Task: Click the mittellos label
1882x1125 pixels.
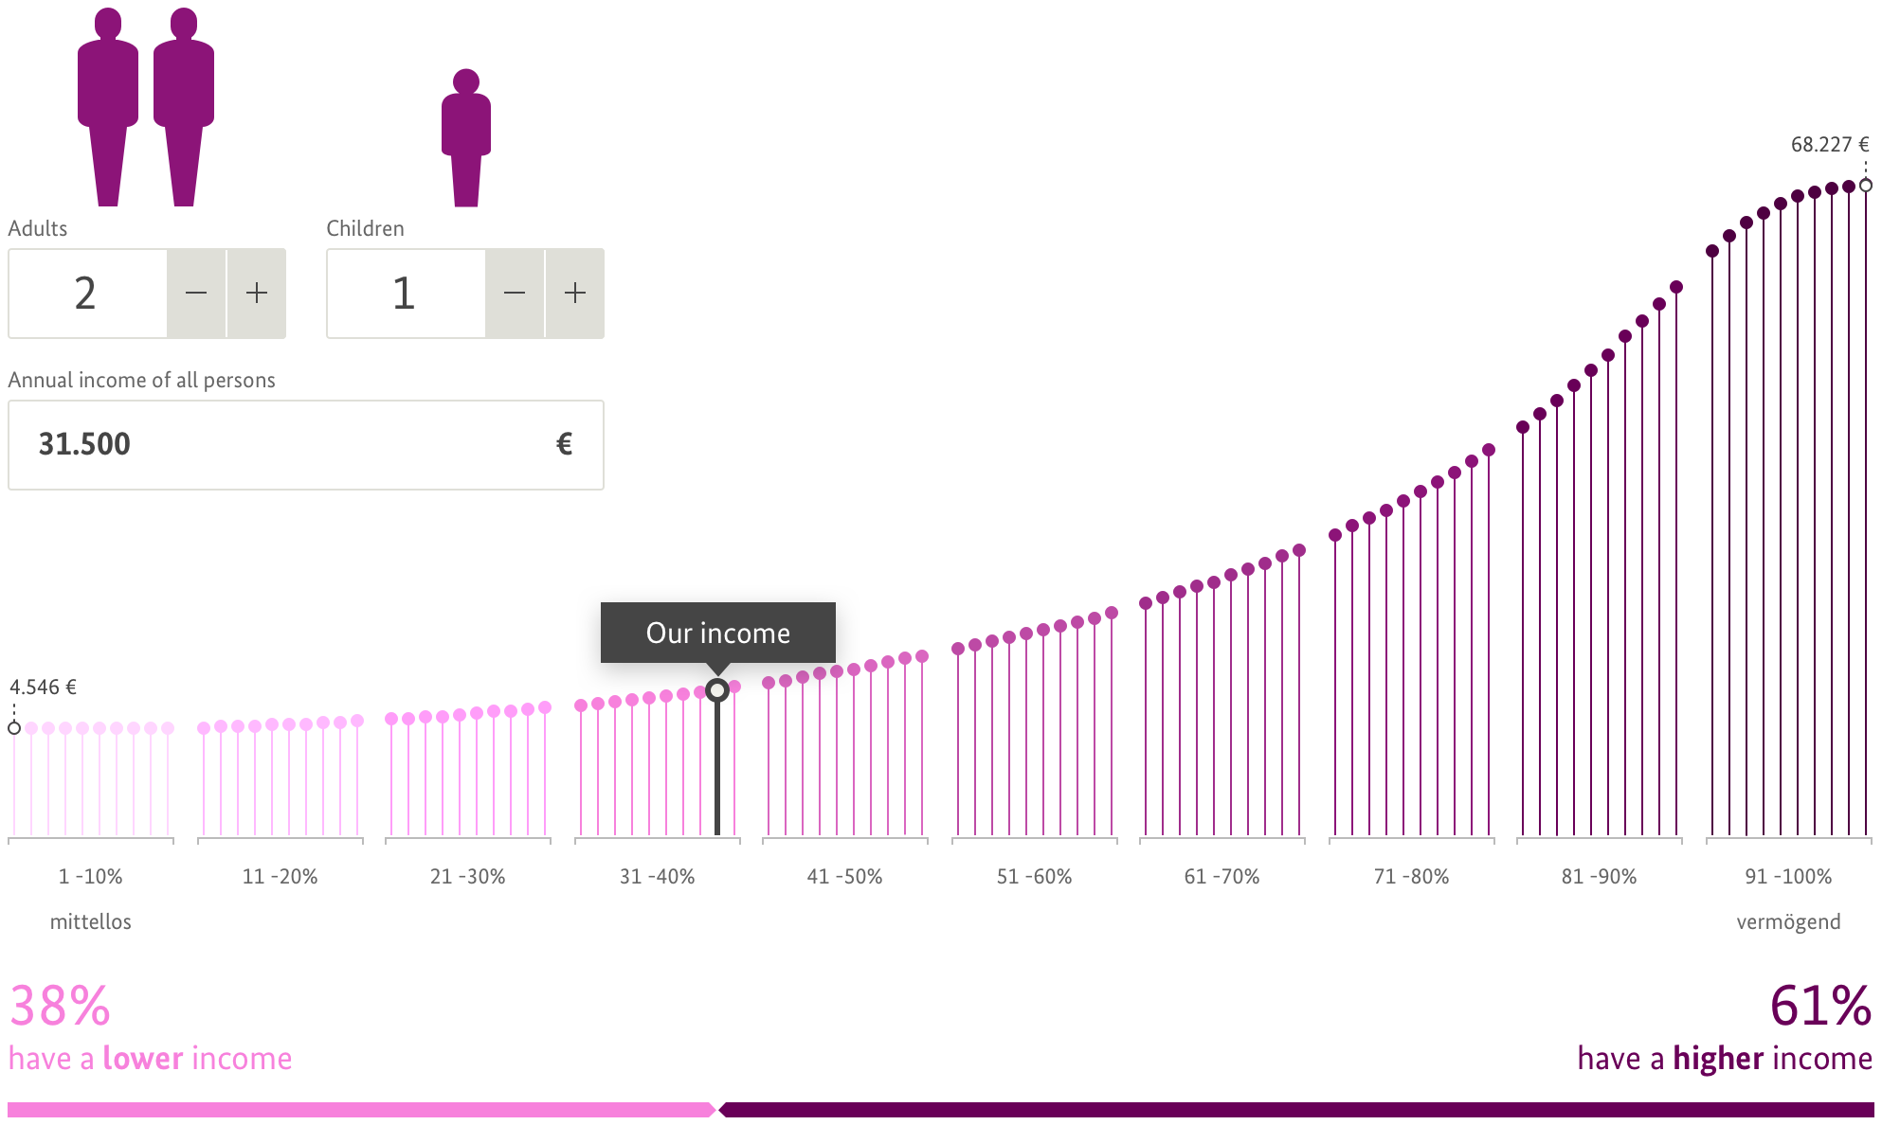Action: point(91,922)
